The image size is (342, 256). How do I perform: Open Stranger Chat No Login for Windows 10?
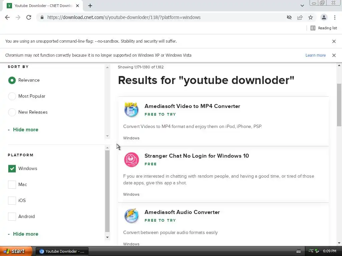(x=196, y=156)
